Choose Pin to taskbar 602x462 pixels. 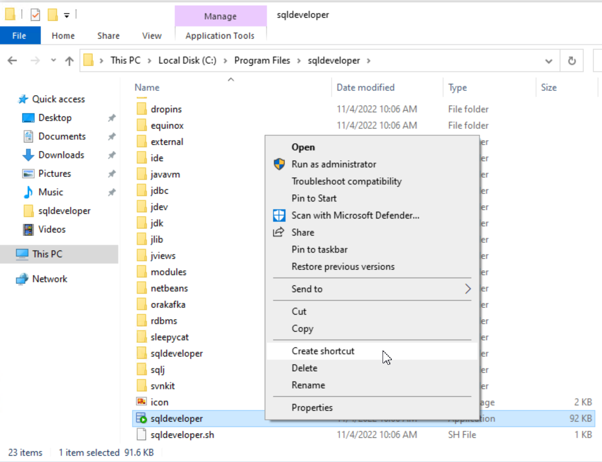coord(372,250)
